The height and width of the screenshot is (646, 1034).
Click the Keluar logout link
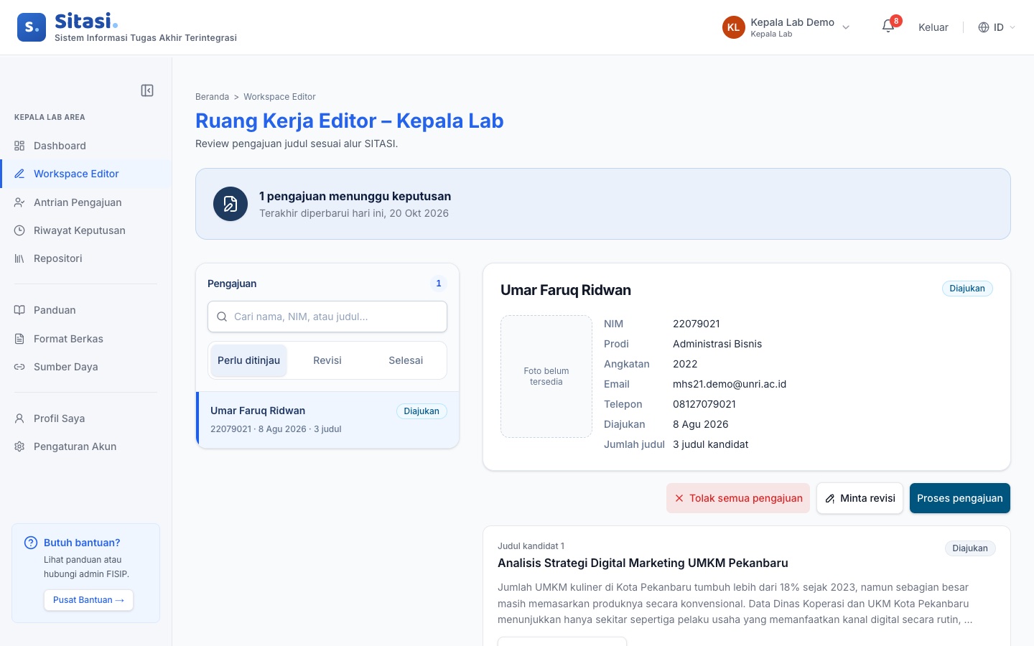tap(933, 27)
